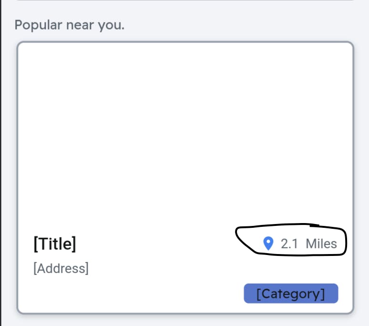Screen dimensions: 369x326
Task: Click the gray page background below the card
Action: point(185,320)
